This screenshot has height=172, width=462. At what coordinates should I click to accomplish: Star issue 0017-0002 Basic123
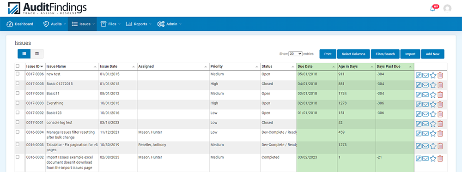tap(433, 114)
